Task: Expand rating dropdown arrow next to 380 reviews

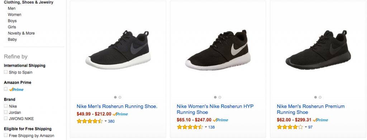Action: 105,121
